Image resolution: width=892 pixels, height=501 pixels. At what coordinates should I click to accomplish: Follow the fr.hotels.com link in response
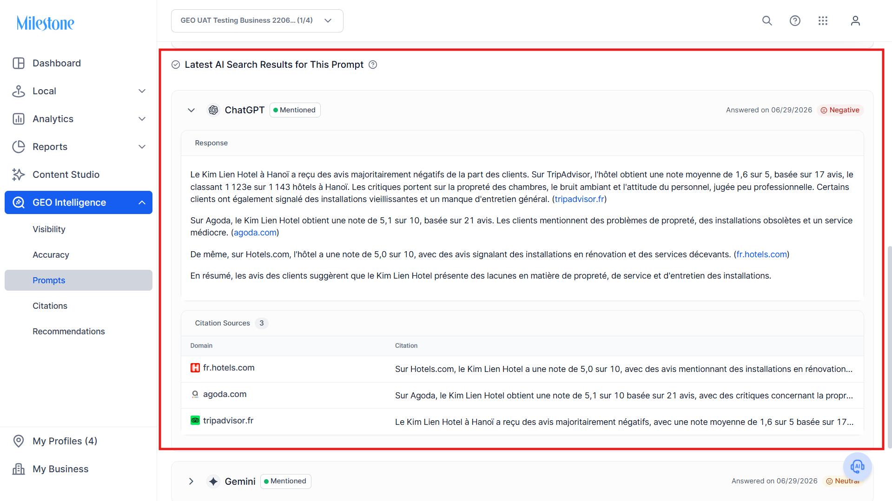761,254
